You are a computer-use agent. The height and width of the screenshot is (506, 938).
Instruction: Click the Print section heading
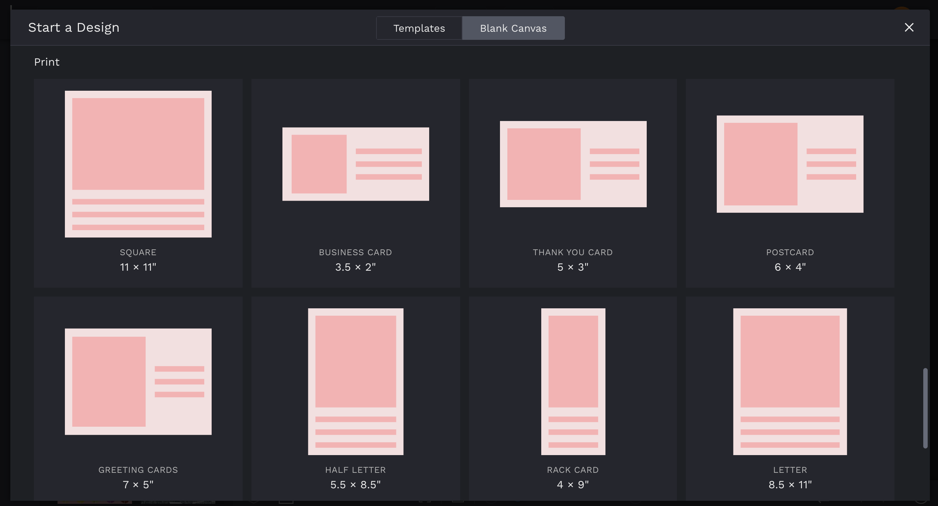47,62
